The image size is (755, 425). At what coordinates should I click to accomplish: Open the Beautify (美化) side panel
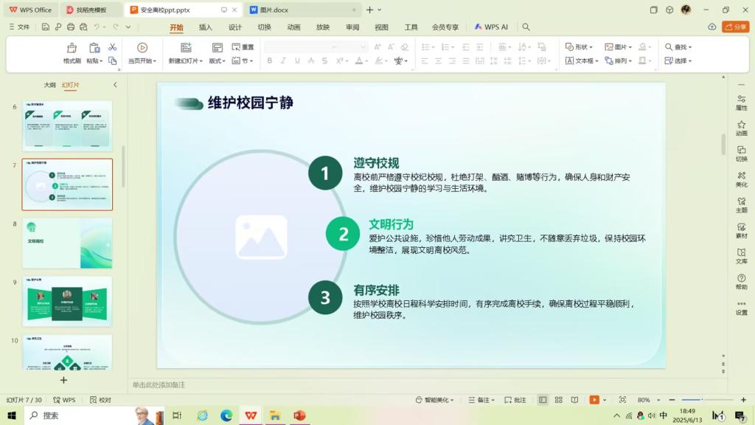point(741,178)
